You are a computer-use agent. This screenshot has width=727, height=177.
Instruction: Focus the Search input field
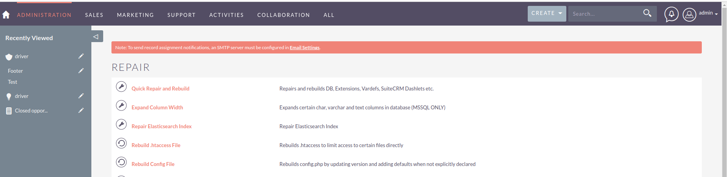(605, 14)
